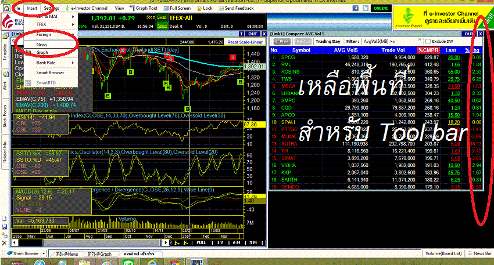Viewport: 494px width, 265px height.
Task: Click chart scrollbar right arrow
Action: tap(166, 243)
